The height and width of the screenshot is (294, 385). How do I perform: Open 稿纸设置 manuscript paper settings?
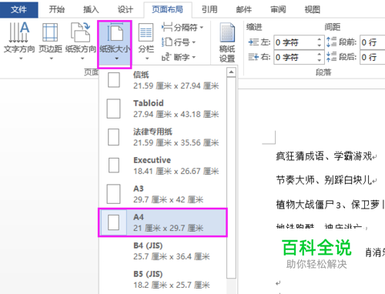click(x=227, y=42)
